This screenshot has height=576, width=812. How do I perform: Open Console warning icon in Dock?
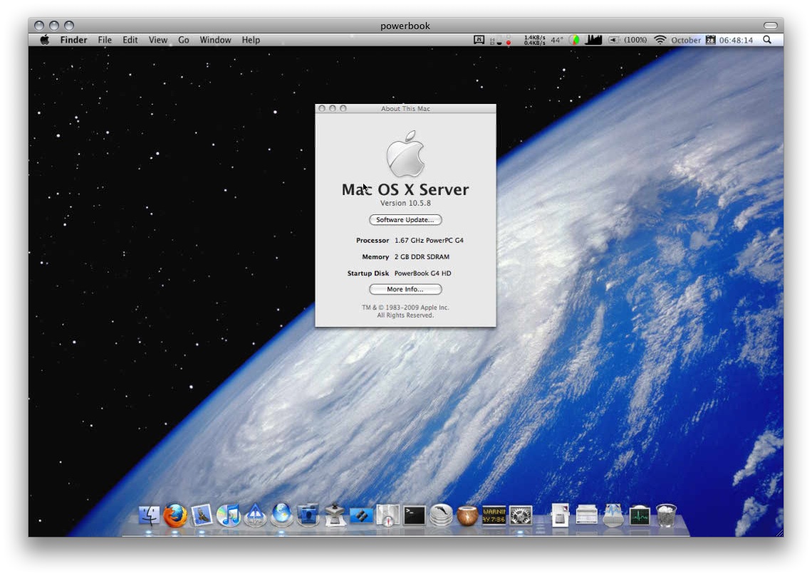pyautogui.click(x=494, y=515)
